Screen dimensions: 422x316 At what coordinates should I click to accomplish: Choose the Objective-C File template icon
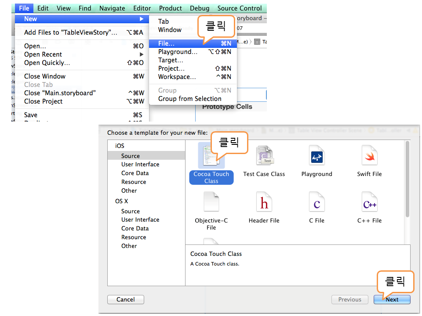(211, 203)
